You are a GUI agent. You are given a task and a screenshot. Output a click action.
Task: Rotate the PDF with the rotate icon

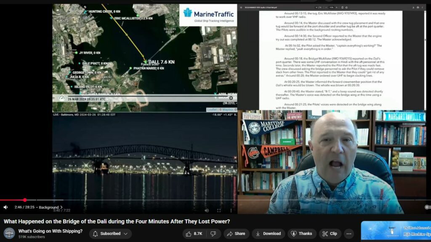[347, 8]
